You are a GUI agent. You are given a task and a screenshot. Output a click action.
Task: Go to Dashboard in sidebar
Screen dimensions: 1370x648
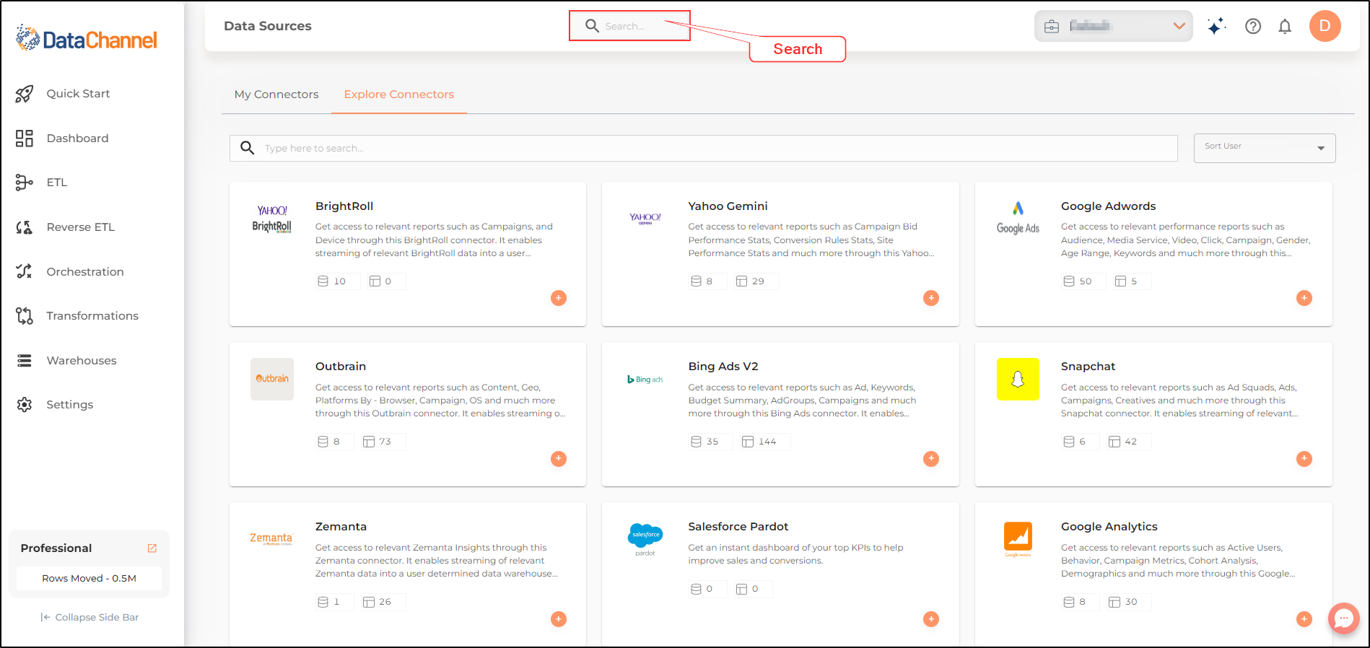click(x=63, y=138)
